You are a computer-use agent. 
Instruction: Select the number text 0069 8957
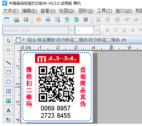tap(56, 108)
